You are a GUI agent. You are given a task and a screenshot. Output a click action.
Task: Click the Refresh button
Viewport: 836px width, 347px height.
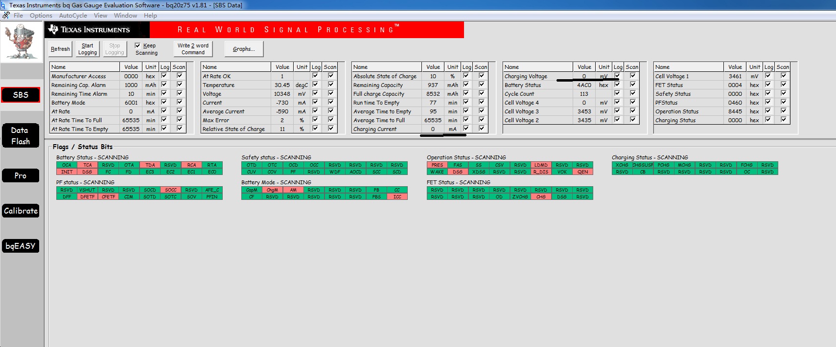(x=60, y=49)
